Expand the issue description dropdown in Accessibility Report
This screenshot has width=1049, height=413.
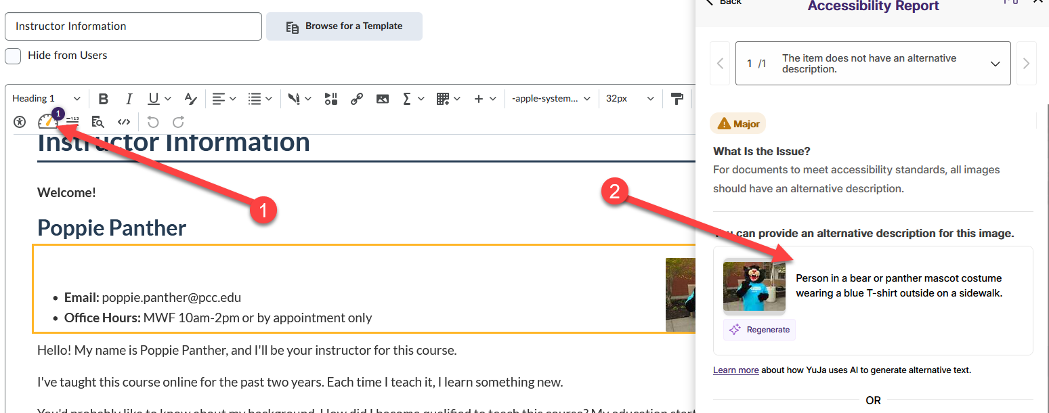(x=994, y=63)
